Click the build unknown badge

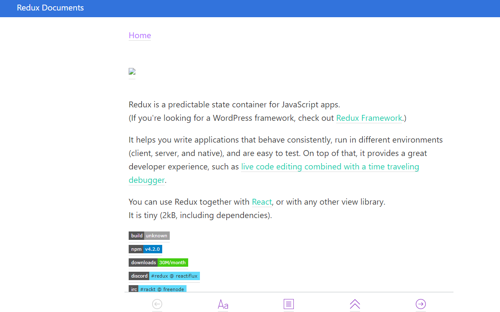(x=149, y=236)
